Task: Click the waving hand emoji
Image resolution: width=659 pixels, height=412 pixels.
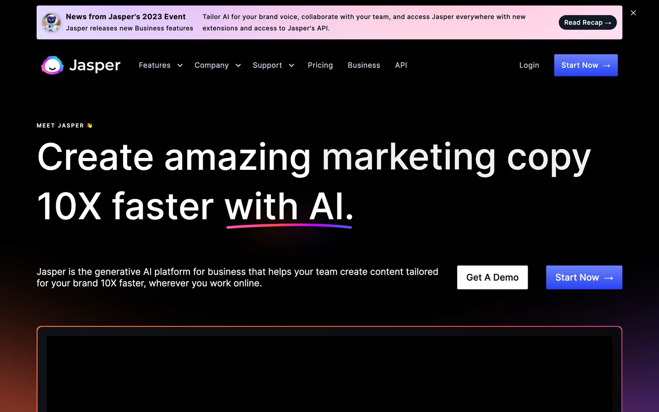Action: pyautogui.click(x=90, y=125)
